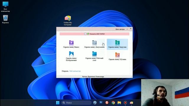Click the webcam video overlay
Screen dimensions: 189x106
tap(165, 92)
